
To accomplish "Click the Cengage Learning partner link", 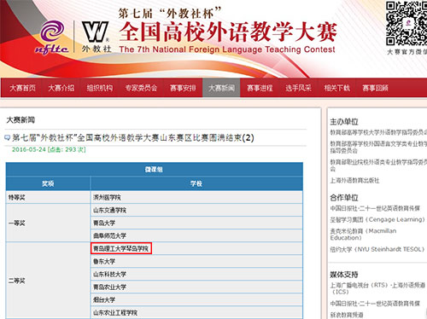I will coord(377,219).
